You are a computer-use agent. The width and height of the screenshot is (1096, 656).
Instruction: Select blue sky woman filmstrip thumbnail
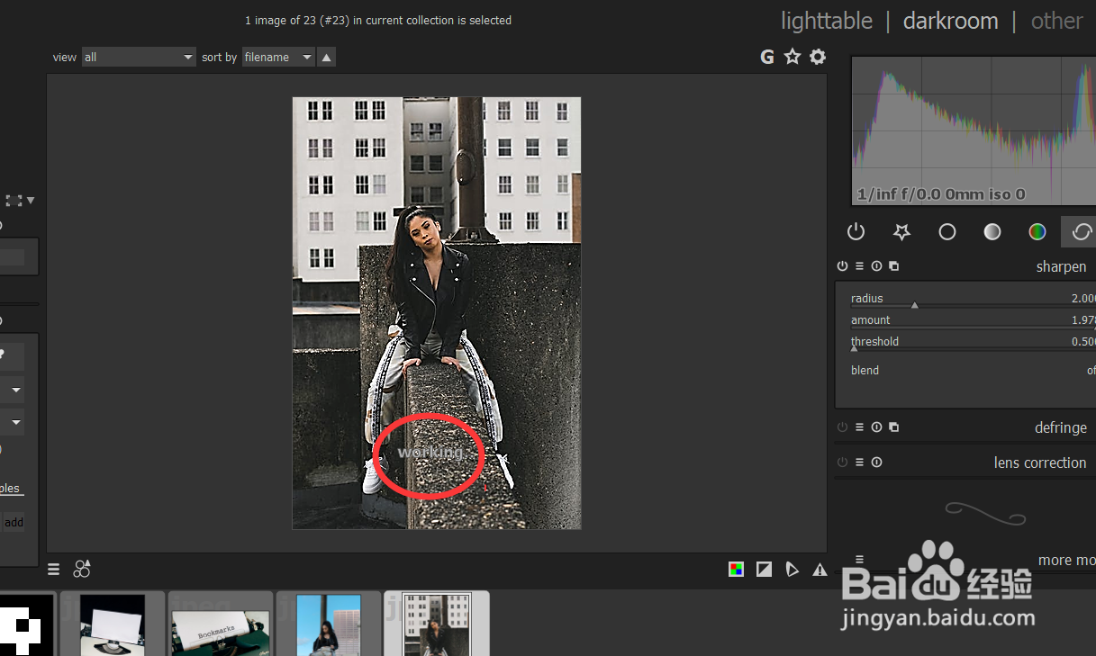click(x=329, y=625)
